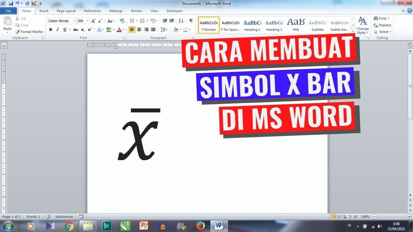Click Indonesian language indicator

pos(64,217)
